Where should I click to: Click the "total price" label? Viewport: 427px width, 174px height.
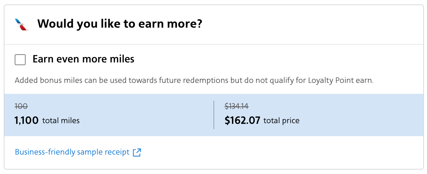click(x=281, y=120)
